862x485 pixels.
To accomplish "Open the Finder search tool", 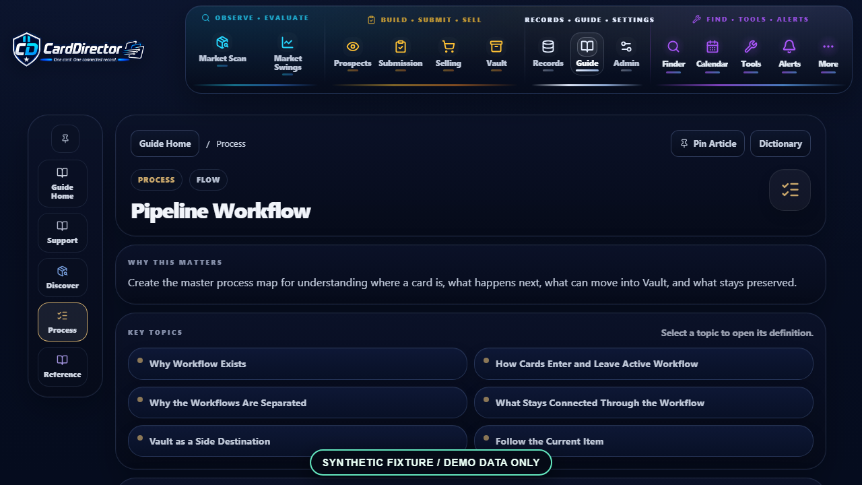I will 673,54.
